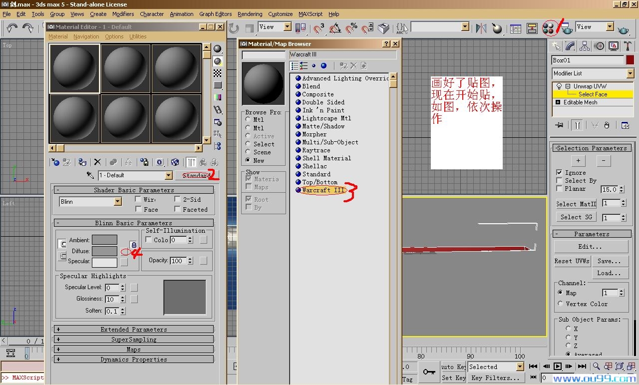Open Material Editor's Navigation menu
The image size is (639, 385).
click(86, 36)
